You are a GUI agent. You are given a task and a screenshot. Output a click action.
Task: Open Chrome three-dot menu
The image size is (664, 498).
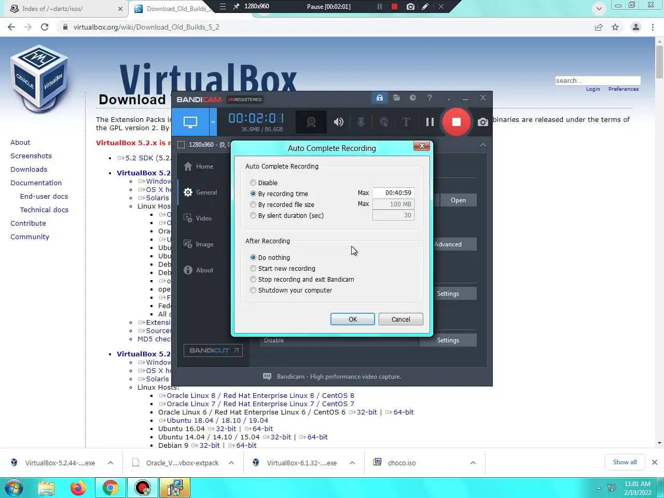pos(653,27)
